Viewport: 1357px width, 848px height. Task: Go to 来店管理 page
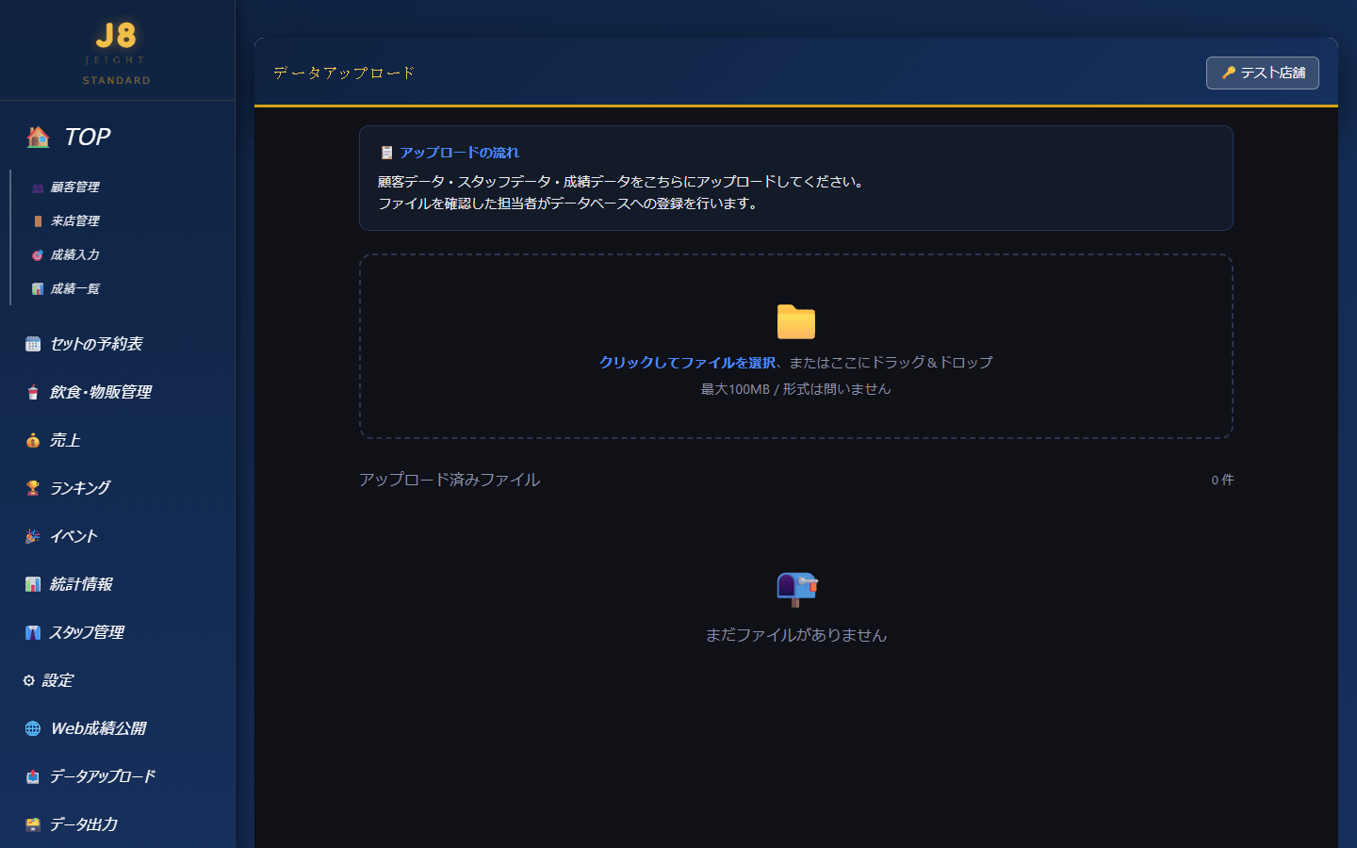(x=74, y=221)
